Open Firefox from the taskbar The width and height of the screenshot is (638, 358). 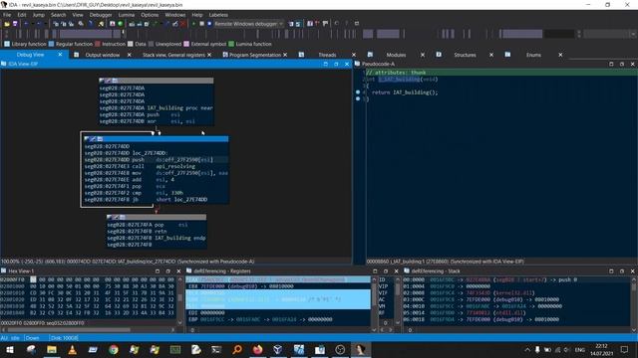coord(257,349)
